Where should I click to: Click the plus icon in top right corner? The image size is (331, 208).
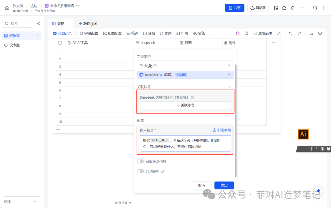(324, 8)
